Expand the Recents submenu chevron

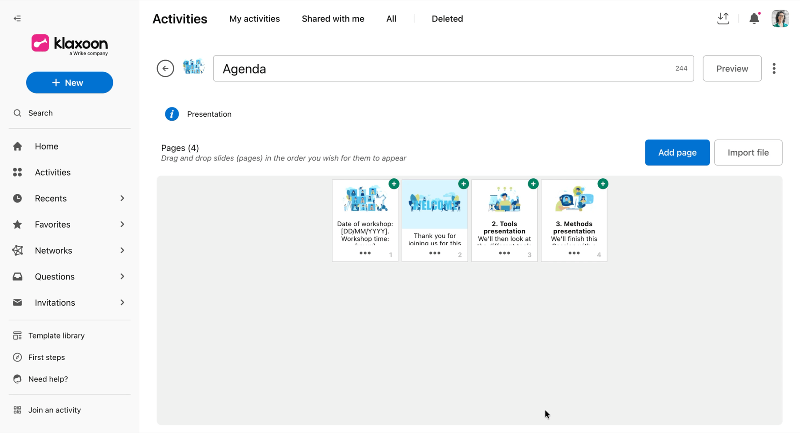122,198
